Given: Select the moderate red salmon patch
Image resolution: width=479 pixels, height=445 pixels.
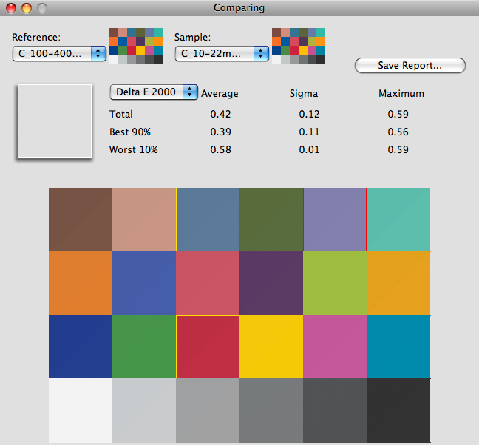Looking at the screenshot, I should 208,283.
